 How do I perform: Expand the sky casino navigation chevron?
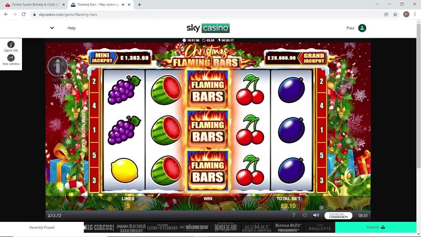point(52,28)
